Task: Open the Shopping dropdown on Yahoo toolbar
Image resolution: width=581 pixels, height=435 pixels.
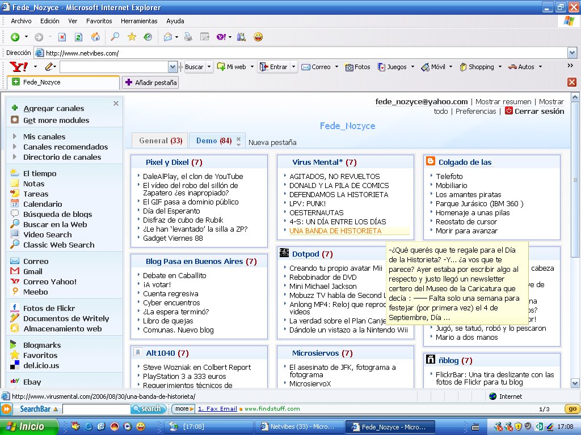Action: [x=500, y=67]
